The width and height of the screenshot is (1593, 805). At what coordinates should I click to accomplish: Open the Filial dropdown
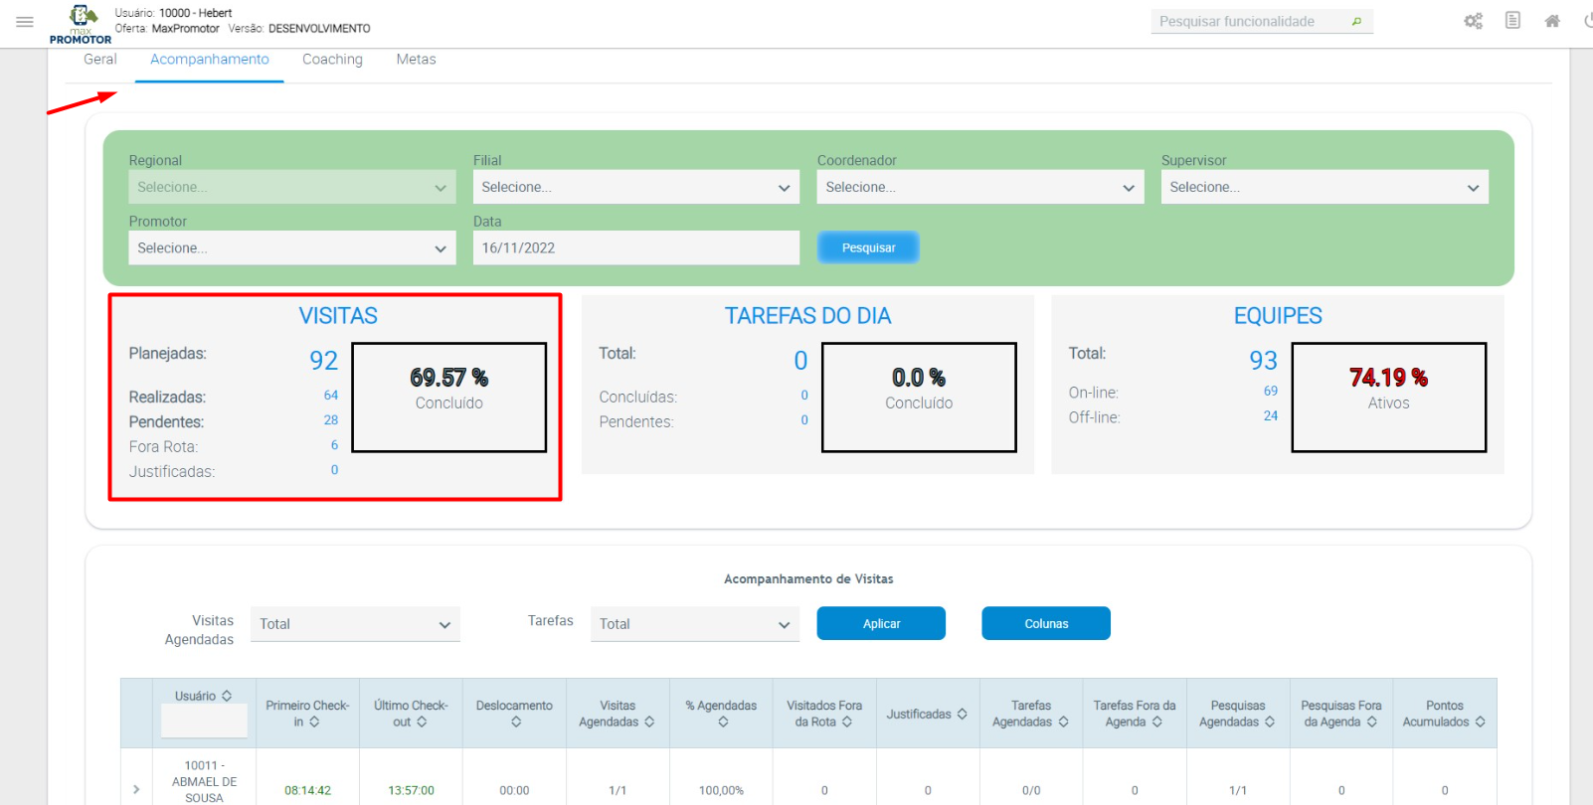[635, 187]
